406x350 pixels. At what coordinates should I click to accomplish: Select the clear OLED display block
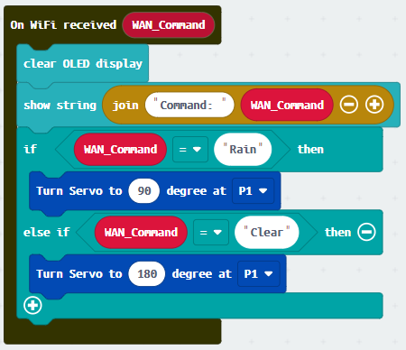[x=83, y=64]
